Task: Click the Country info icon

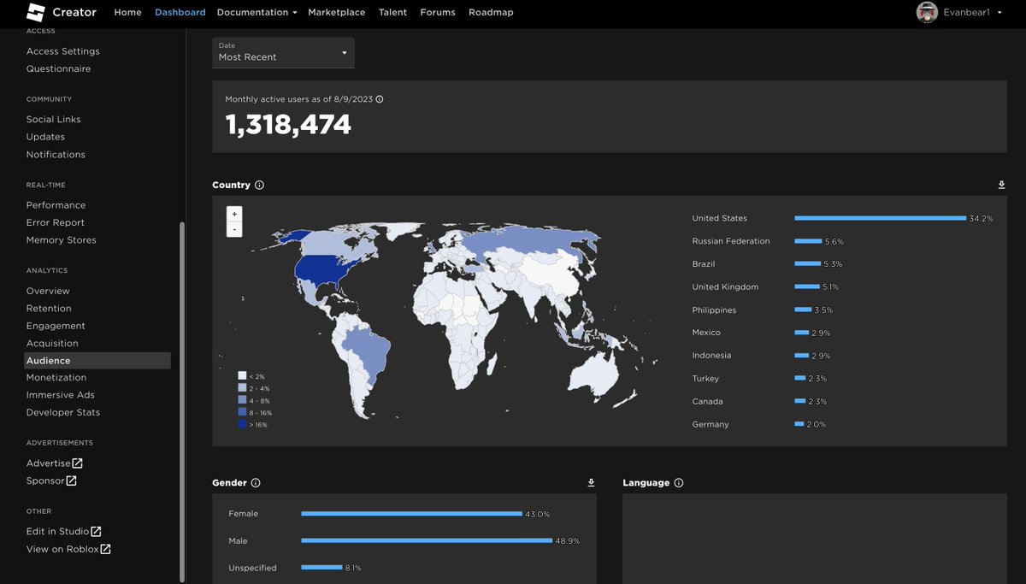Action: click(259, 185)
